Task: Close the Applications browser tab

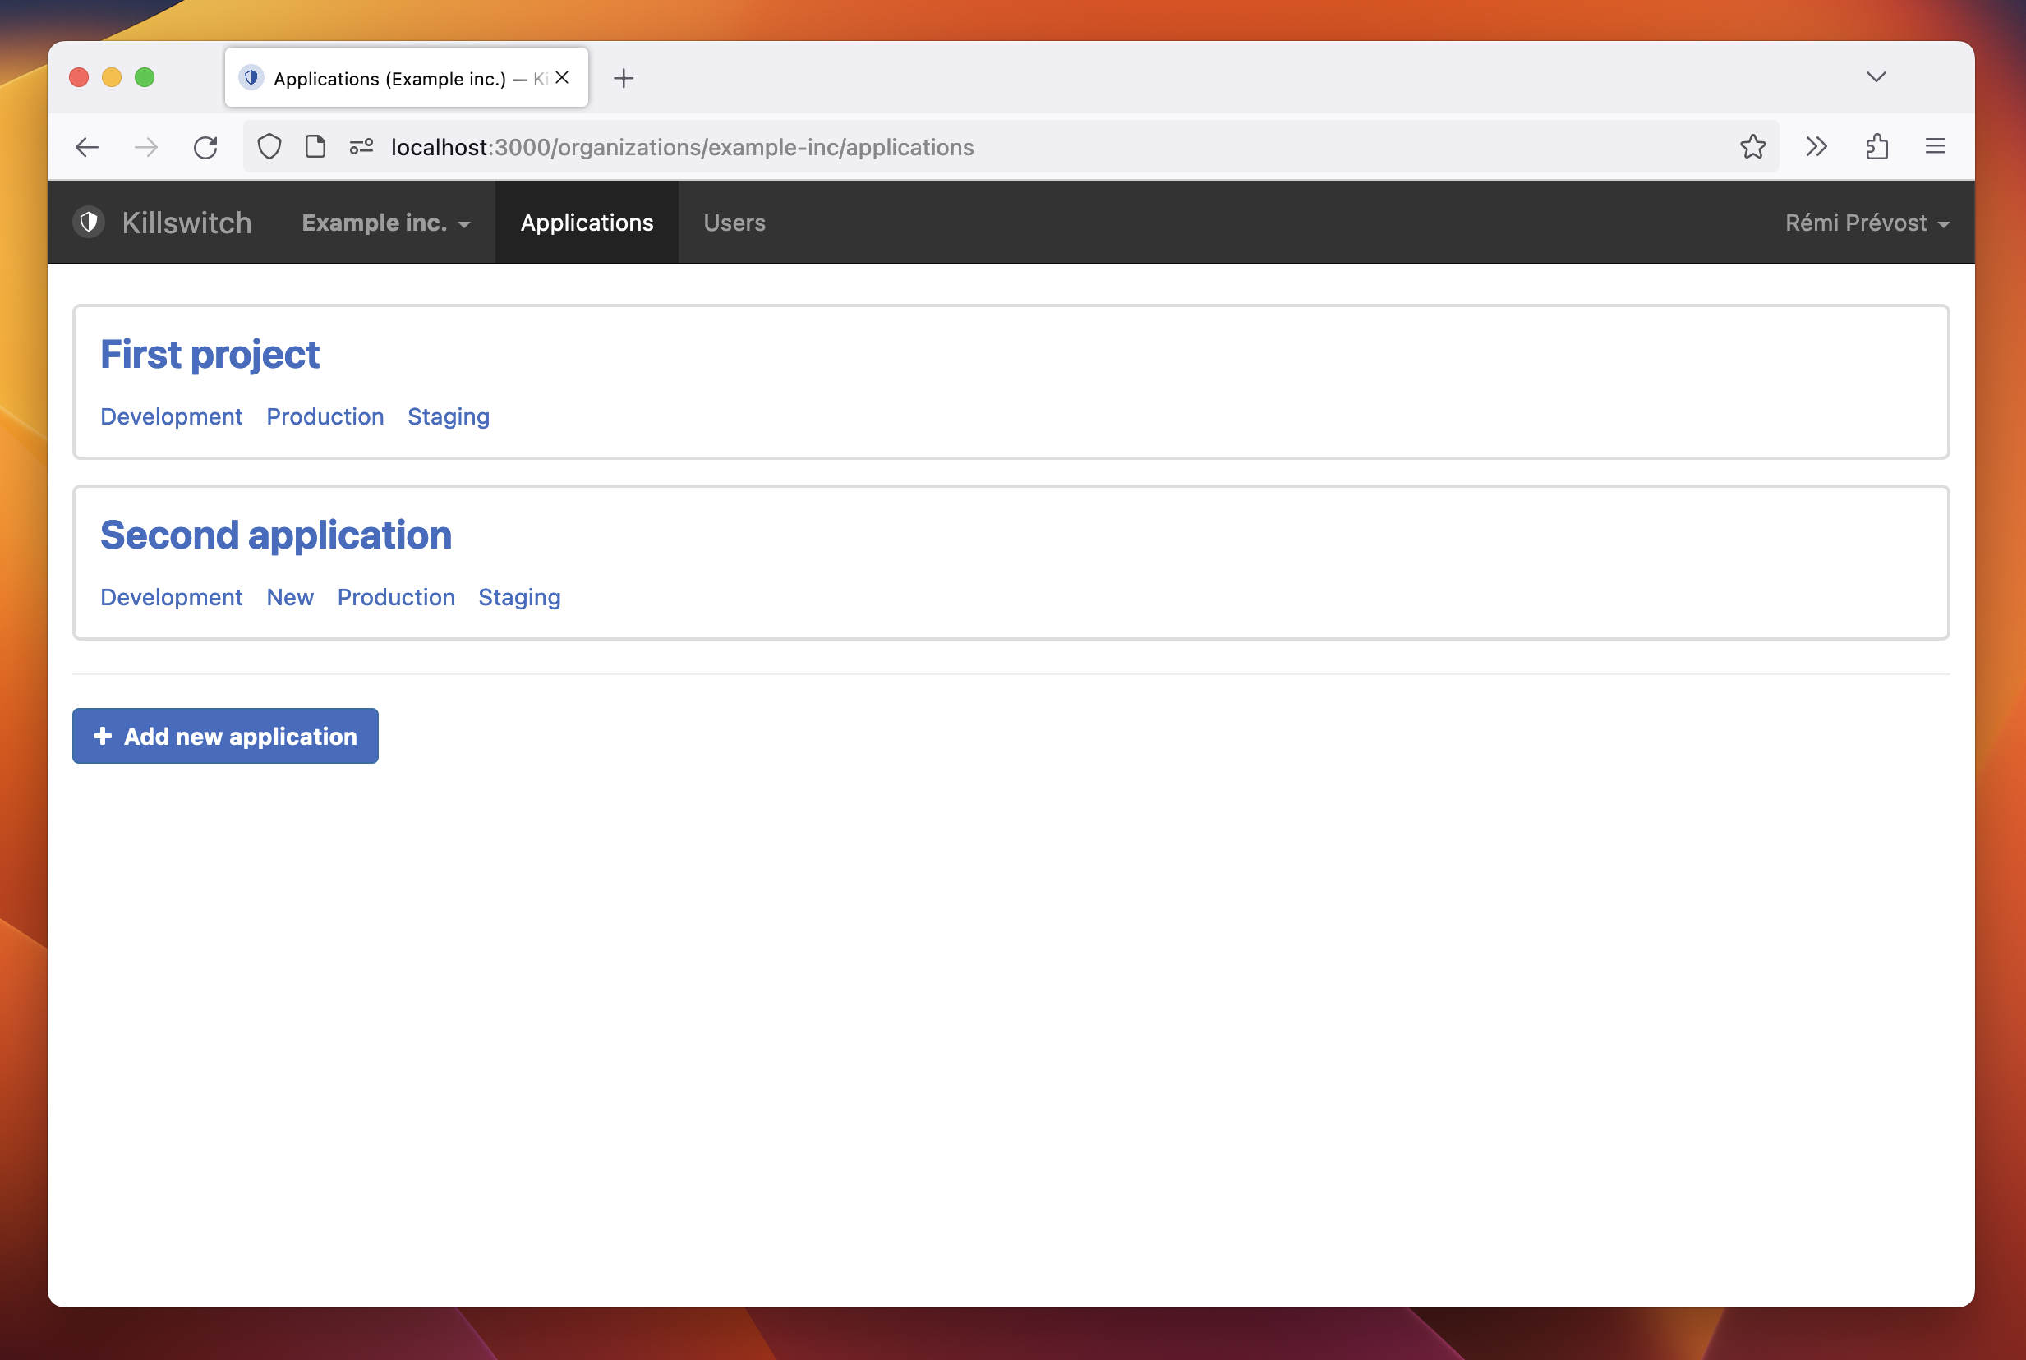Action: [562, 78]
